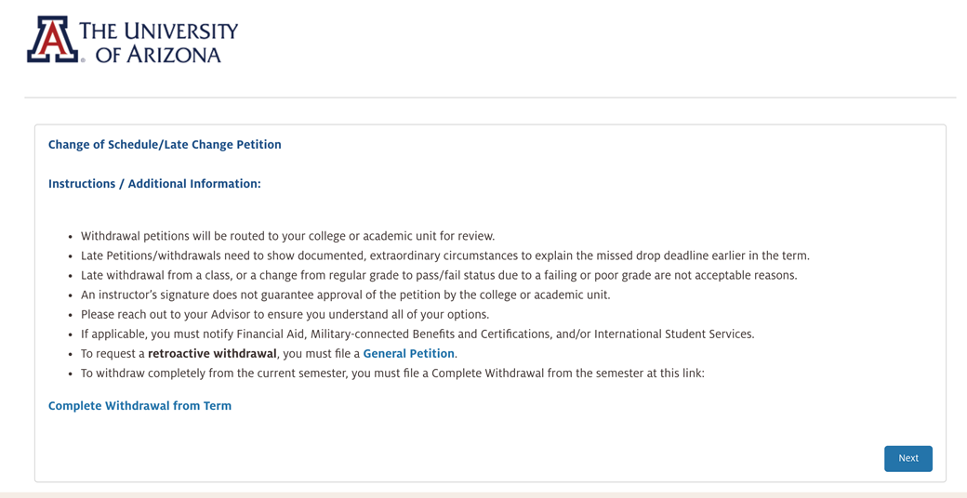
Task: Click the University of Arizona block A logo
Action: [x=53, y=40]
